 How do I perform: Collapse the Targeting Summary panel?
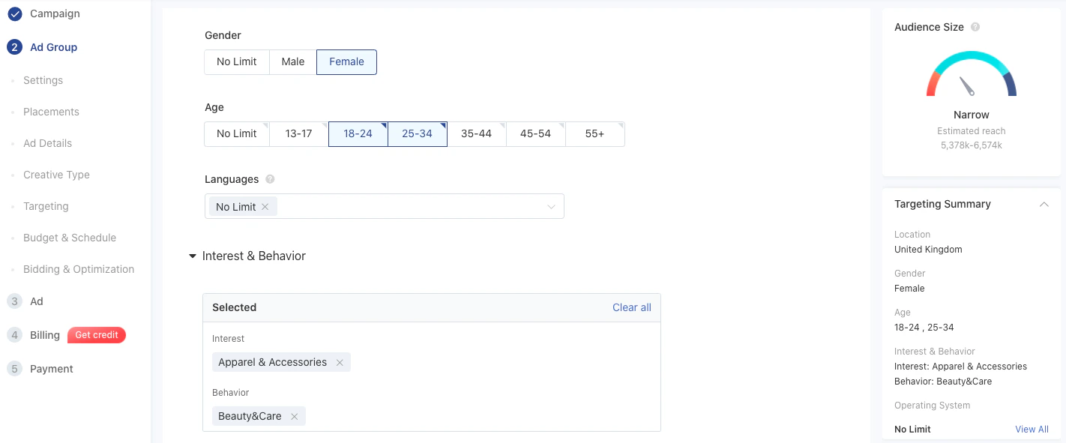coord(1044,204)
